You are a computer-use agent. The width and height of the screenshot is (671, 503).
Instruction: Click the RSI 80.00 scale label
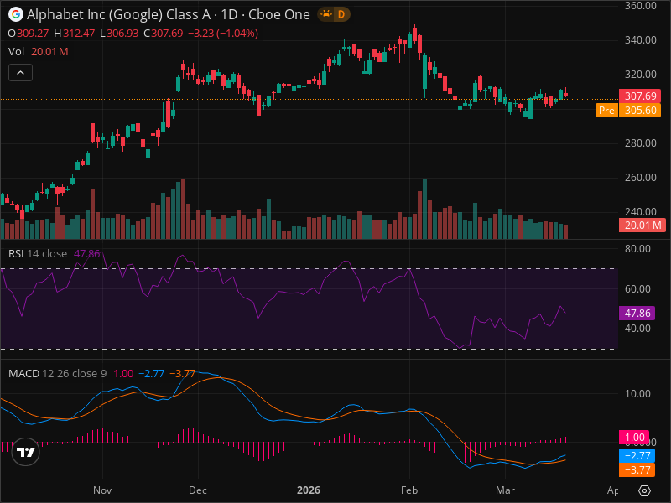637,249
